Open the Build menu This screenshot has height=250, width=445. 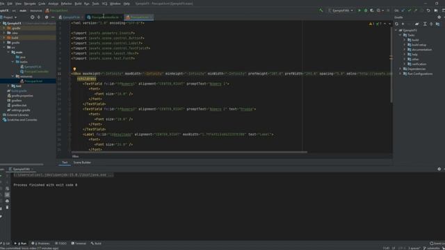pyautogui.click(x=78, y=3)
